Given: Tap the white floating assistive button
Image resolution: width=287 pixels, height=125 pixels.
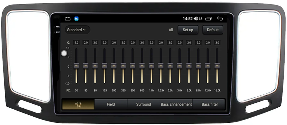Looking at the screenshot, I should 64,53.
